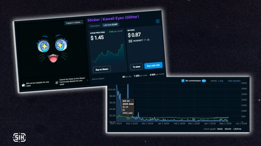Screen dimensions: 261x146
Task: Click the hide liquidity link
Action: (x=234, y=81)
